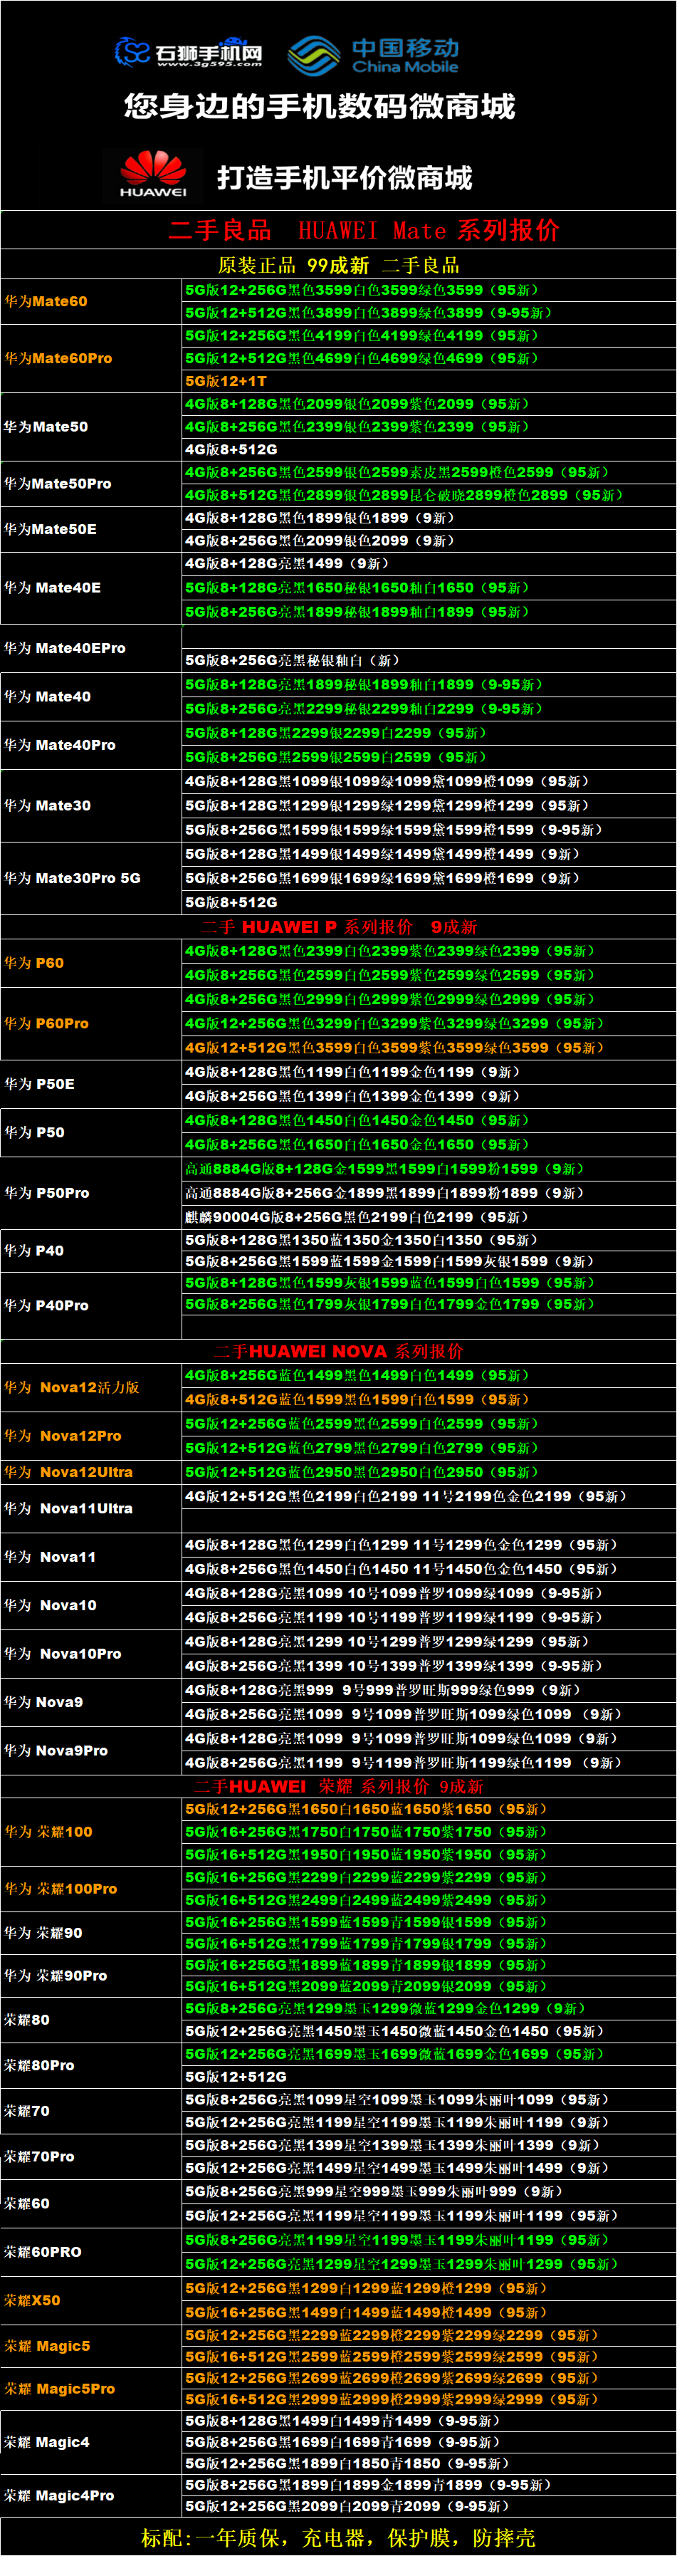
Task: Select the 荣耀 Magic4 model cell
Action: tap(90, 2442)
